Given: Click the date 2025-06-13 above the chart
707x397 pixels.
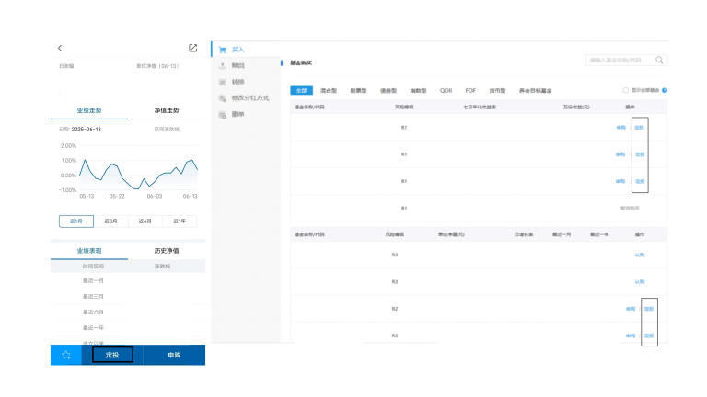Looking at the screenshot, I should click(x=87, y=130).
